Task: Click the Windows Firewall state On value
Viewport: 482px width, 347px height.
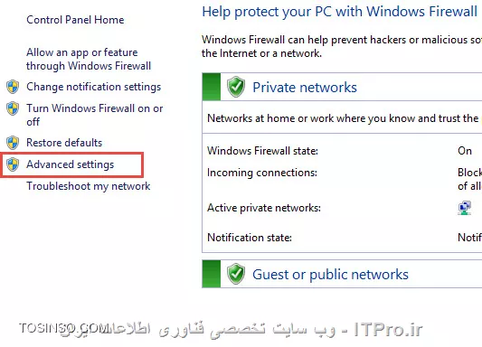Action: tap(465, 151)
